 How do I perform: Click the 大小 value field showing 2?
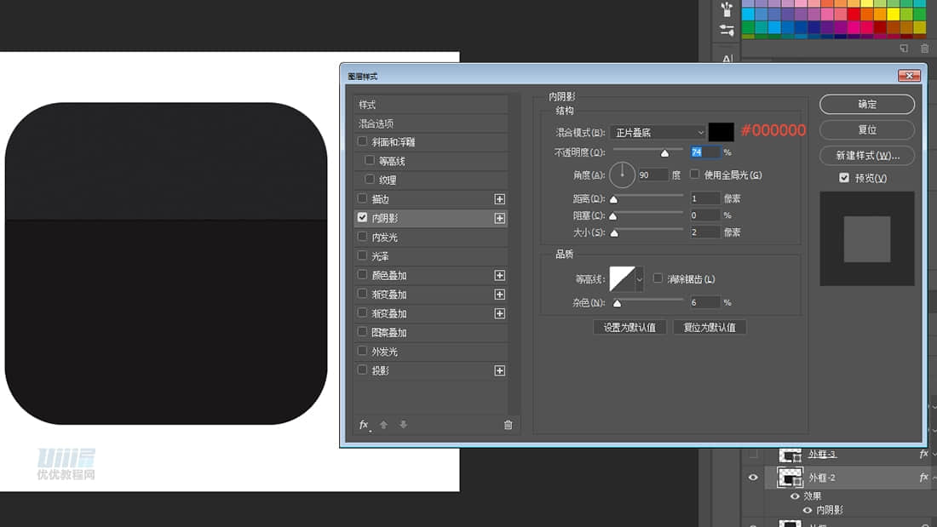point(705,232)
